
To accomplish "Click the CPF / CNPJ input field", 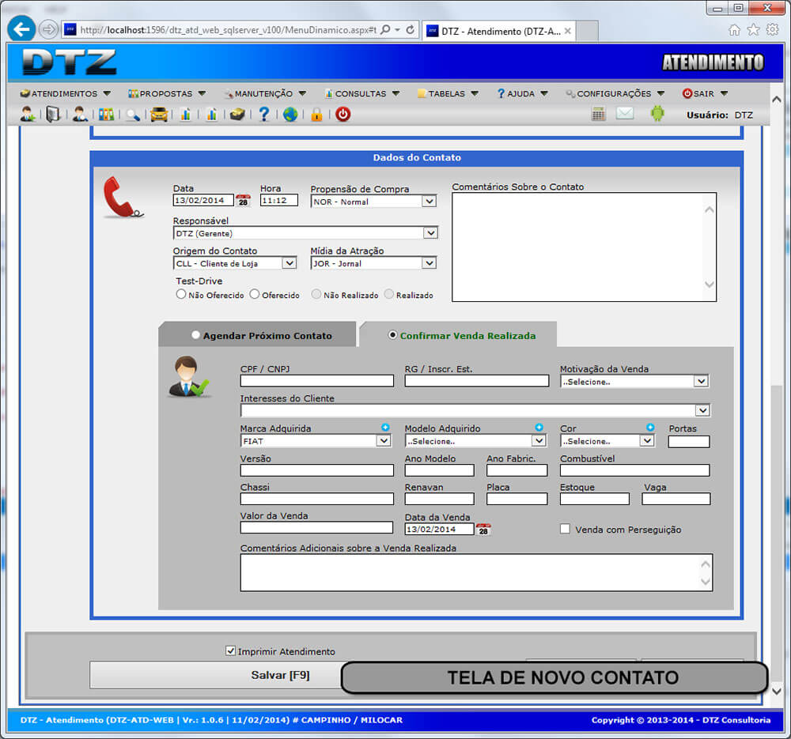I will (316, 381).
